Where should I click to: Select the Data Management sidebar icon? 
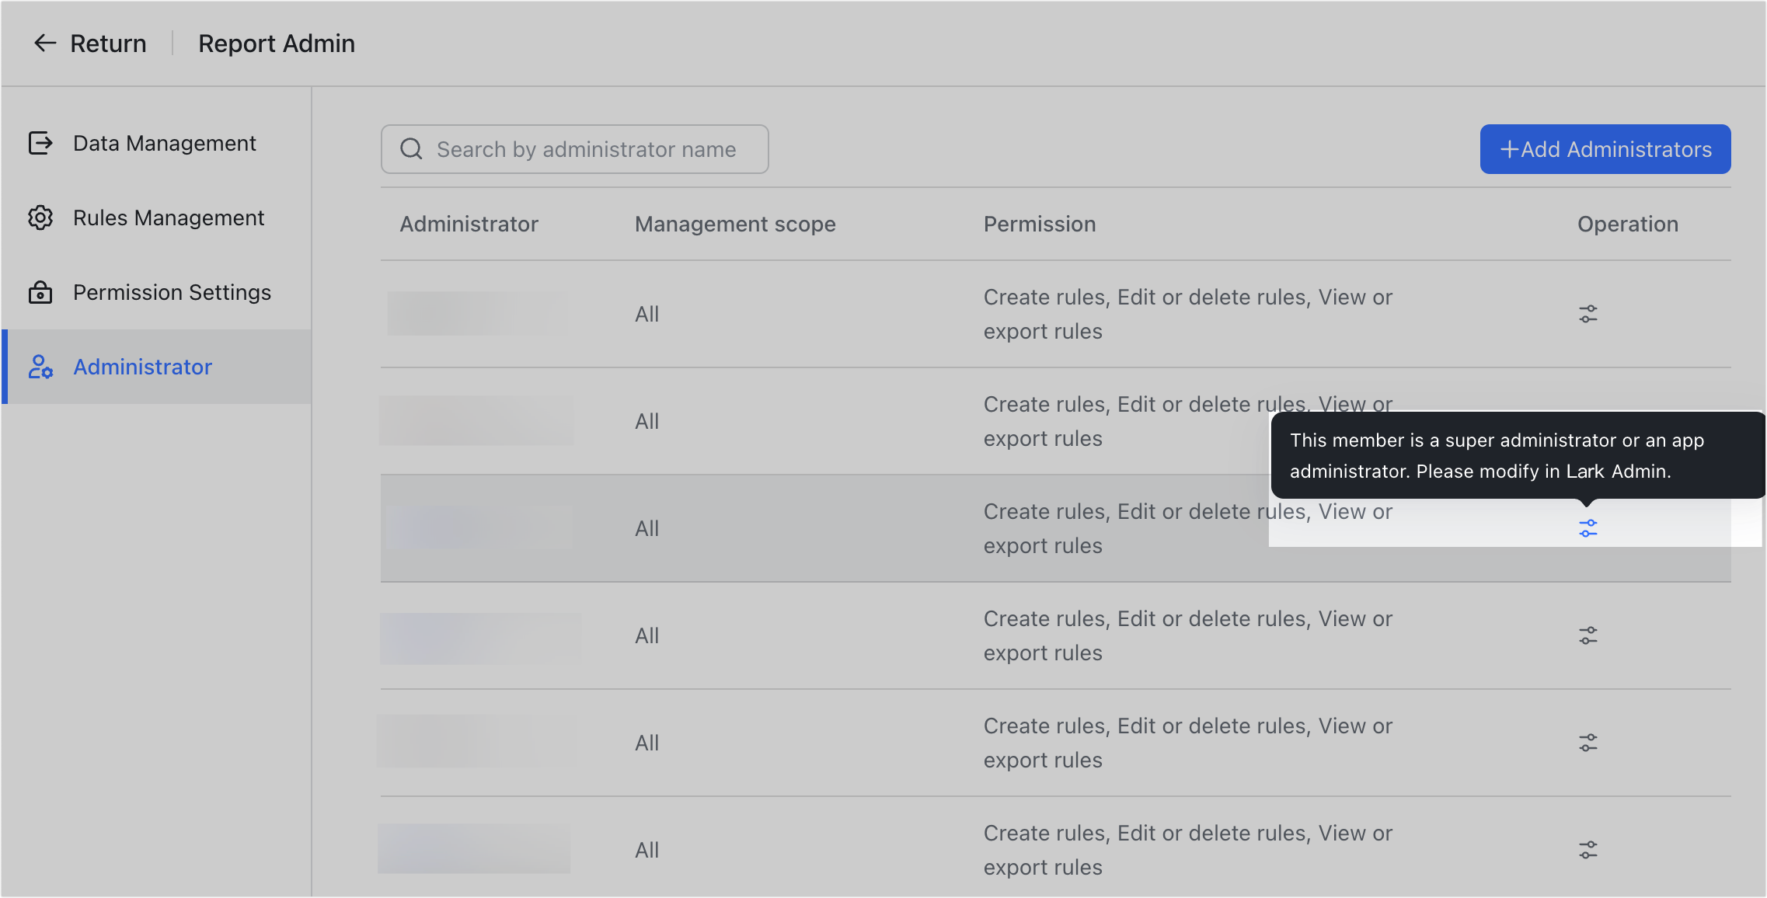[40, 143]
